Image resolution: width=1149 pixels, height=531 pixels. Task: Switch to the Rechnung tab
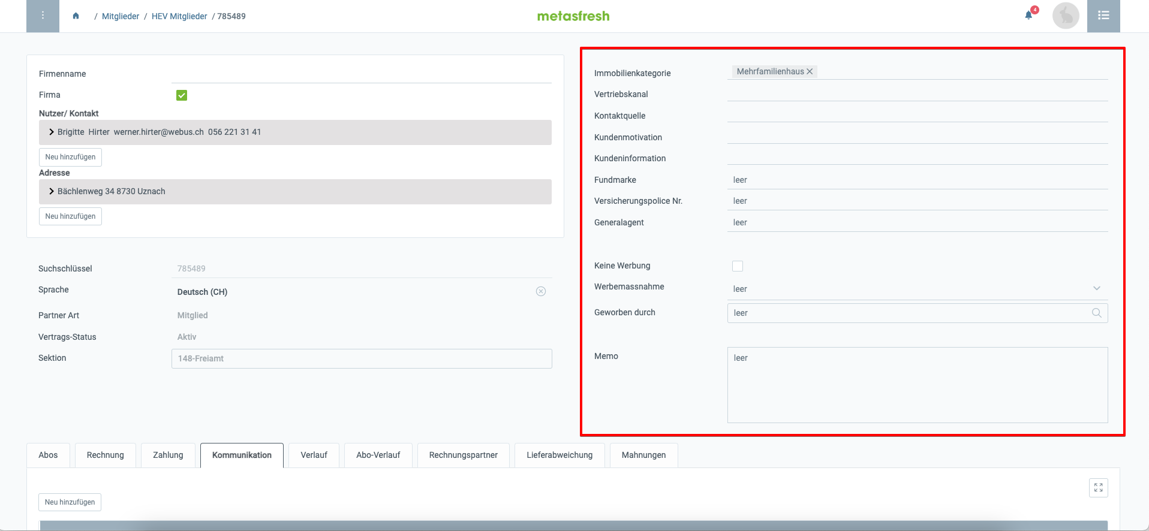point(106,455)
